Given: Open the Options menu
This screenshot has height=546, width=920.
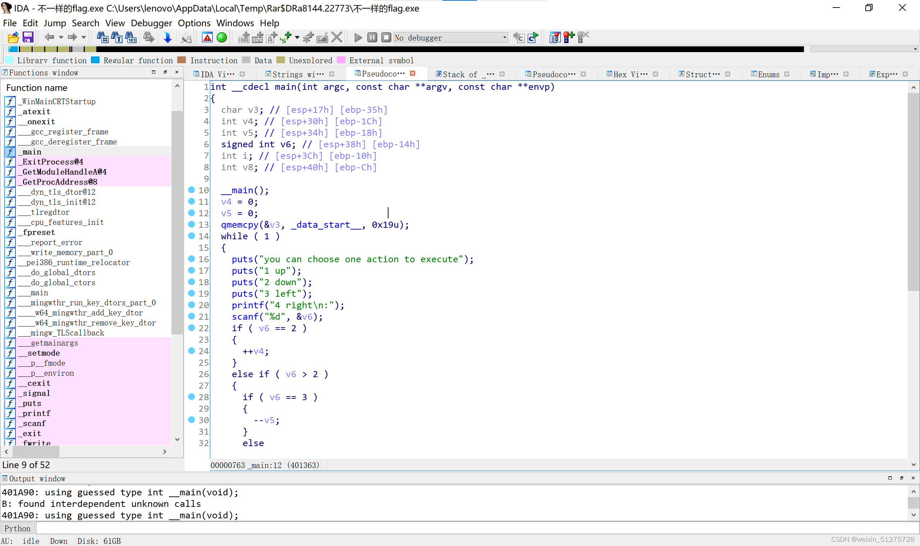Looking at the screenshot, I should point(194,23).
